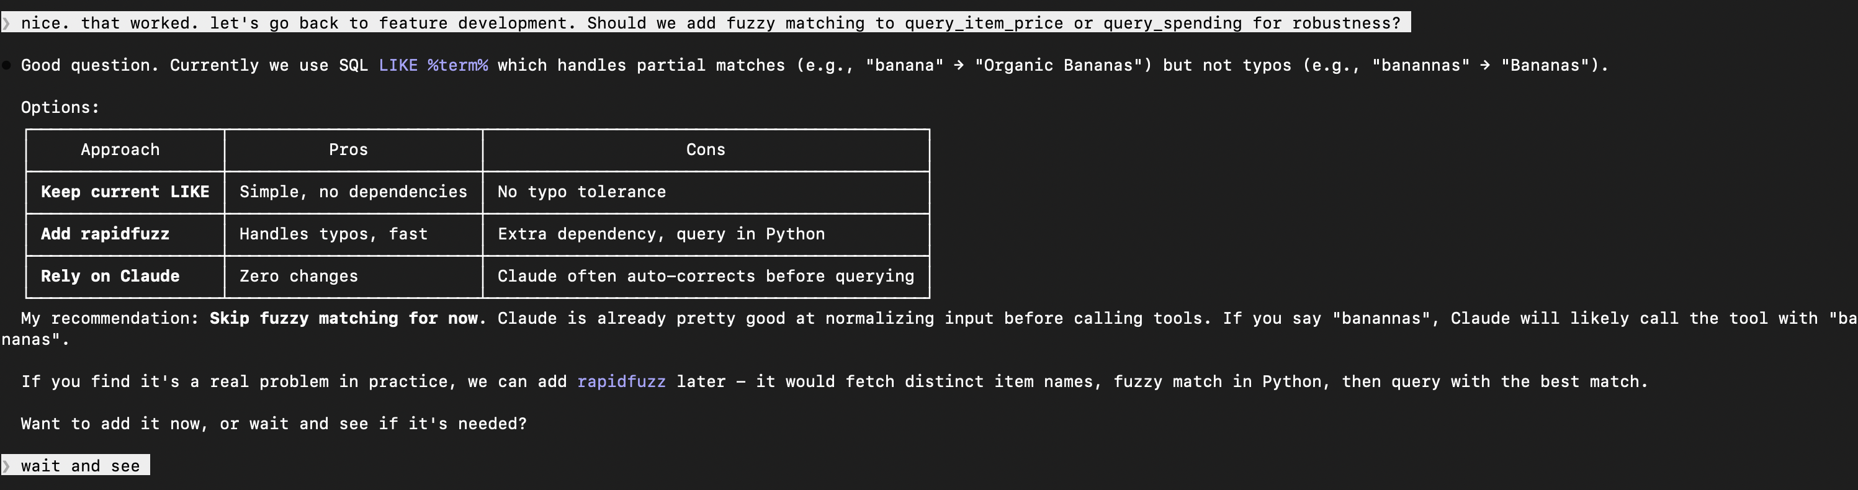Viewport: 1858px width, 490px height.
Task: Click "Claude often auto-corrects before querying" cell
Action: (706, 277)
